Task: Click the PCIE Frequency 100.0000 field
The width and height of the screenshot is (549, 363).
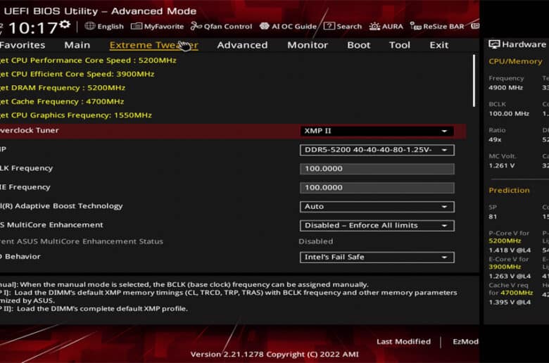Action: coord(377,188)
